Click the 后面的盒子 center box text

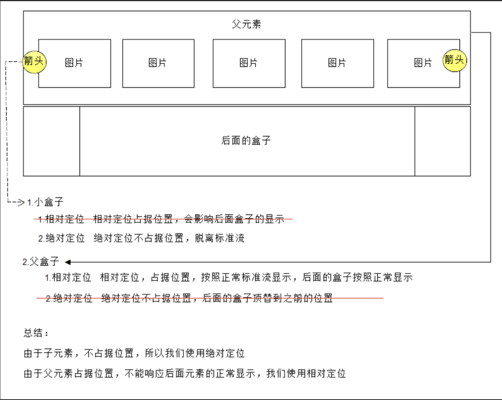(246, 140)
